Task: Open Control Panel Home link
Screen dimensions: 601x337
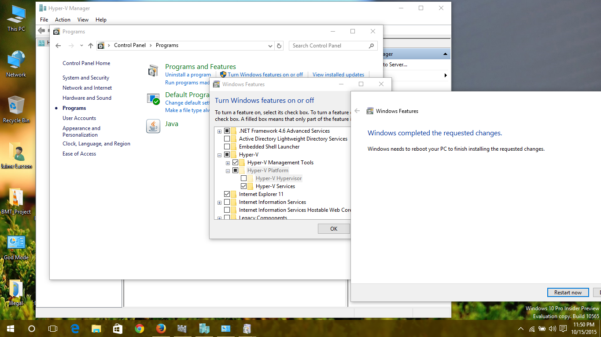Action: [x=86, y=63]
